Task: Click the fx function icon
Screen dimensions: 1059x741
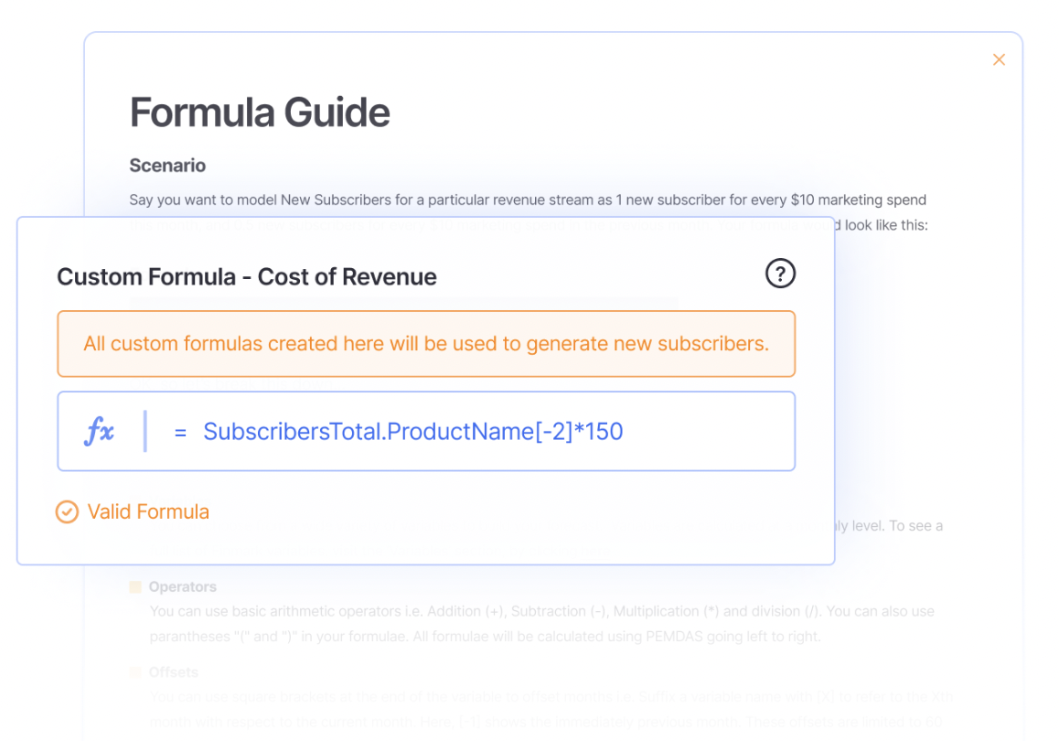Action: pyautogui.click(x=99, y=431)
